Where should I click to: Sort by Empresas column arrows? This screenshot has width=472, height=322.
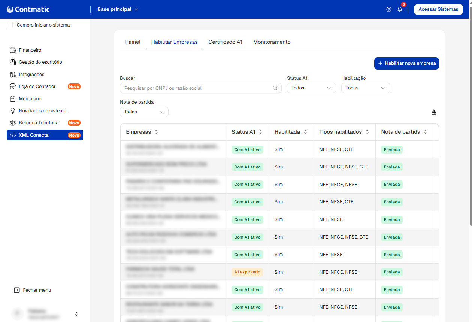coord(156,132)
